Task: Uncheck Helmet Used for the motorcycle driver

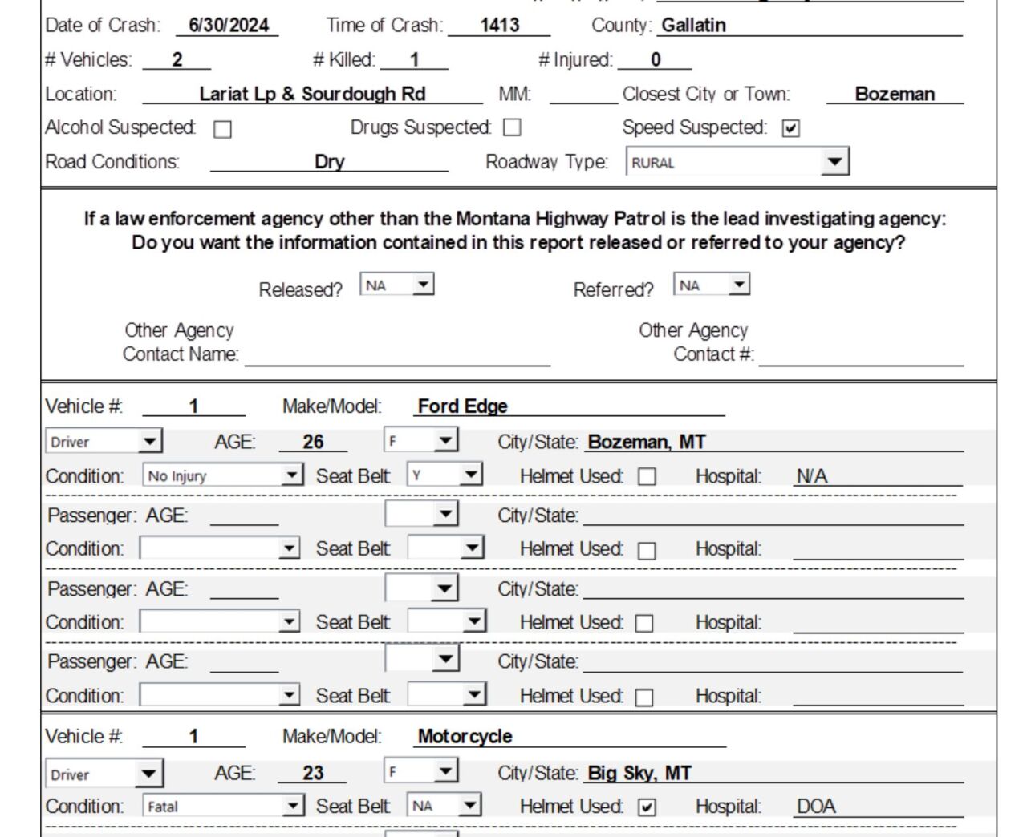Action: point(647,807)
